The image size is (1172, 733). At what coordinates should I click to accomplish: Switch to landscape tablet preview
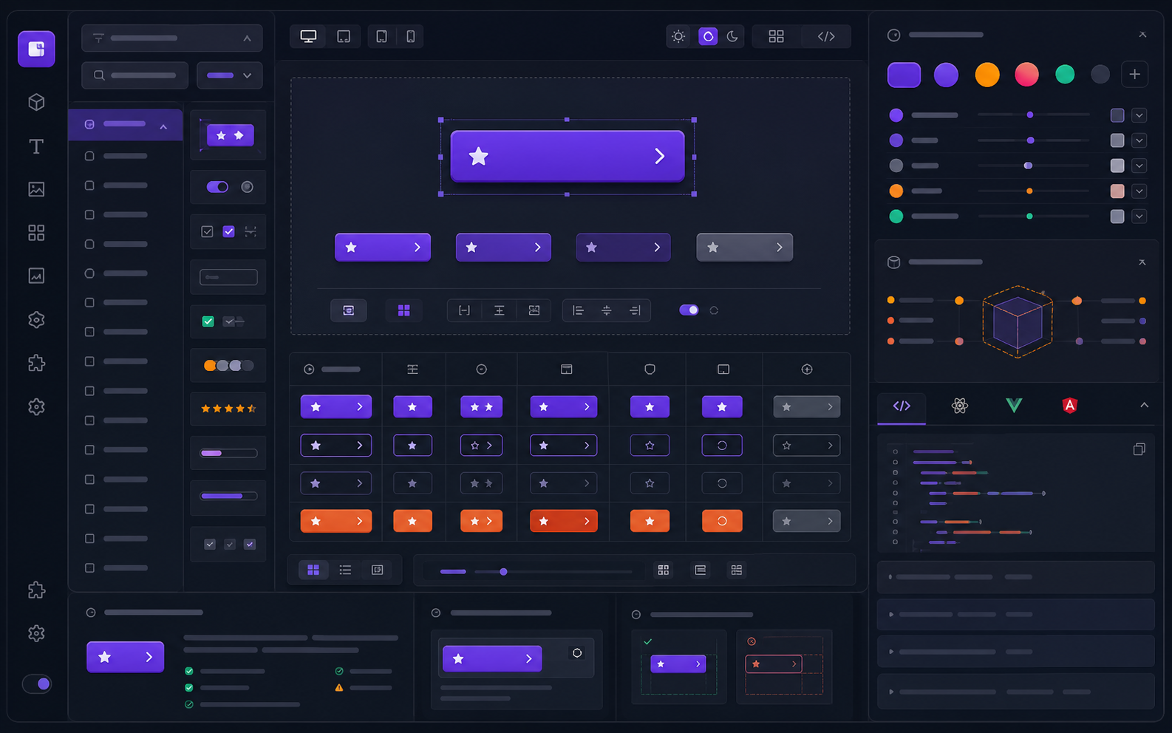point(344,36)
